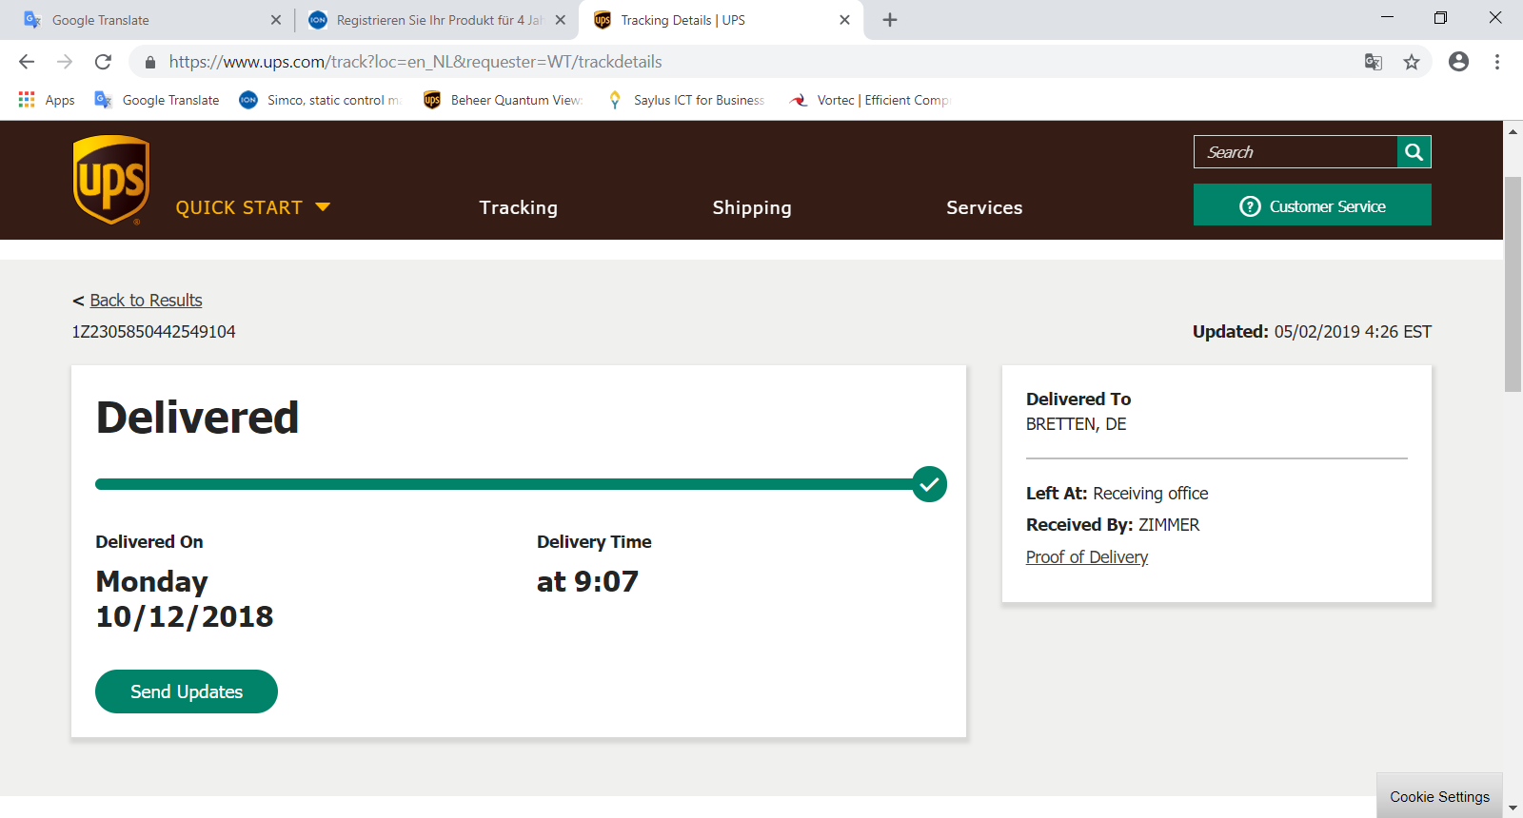Click the delivery date 10/12/2018
This screenshot has height=818, width=1523.
point(185,616)
